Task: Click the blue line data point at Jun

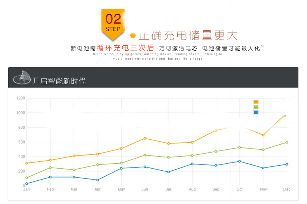Action: [x=145, y=167]
